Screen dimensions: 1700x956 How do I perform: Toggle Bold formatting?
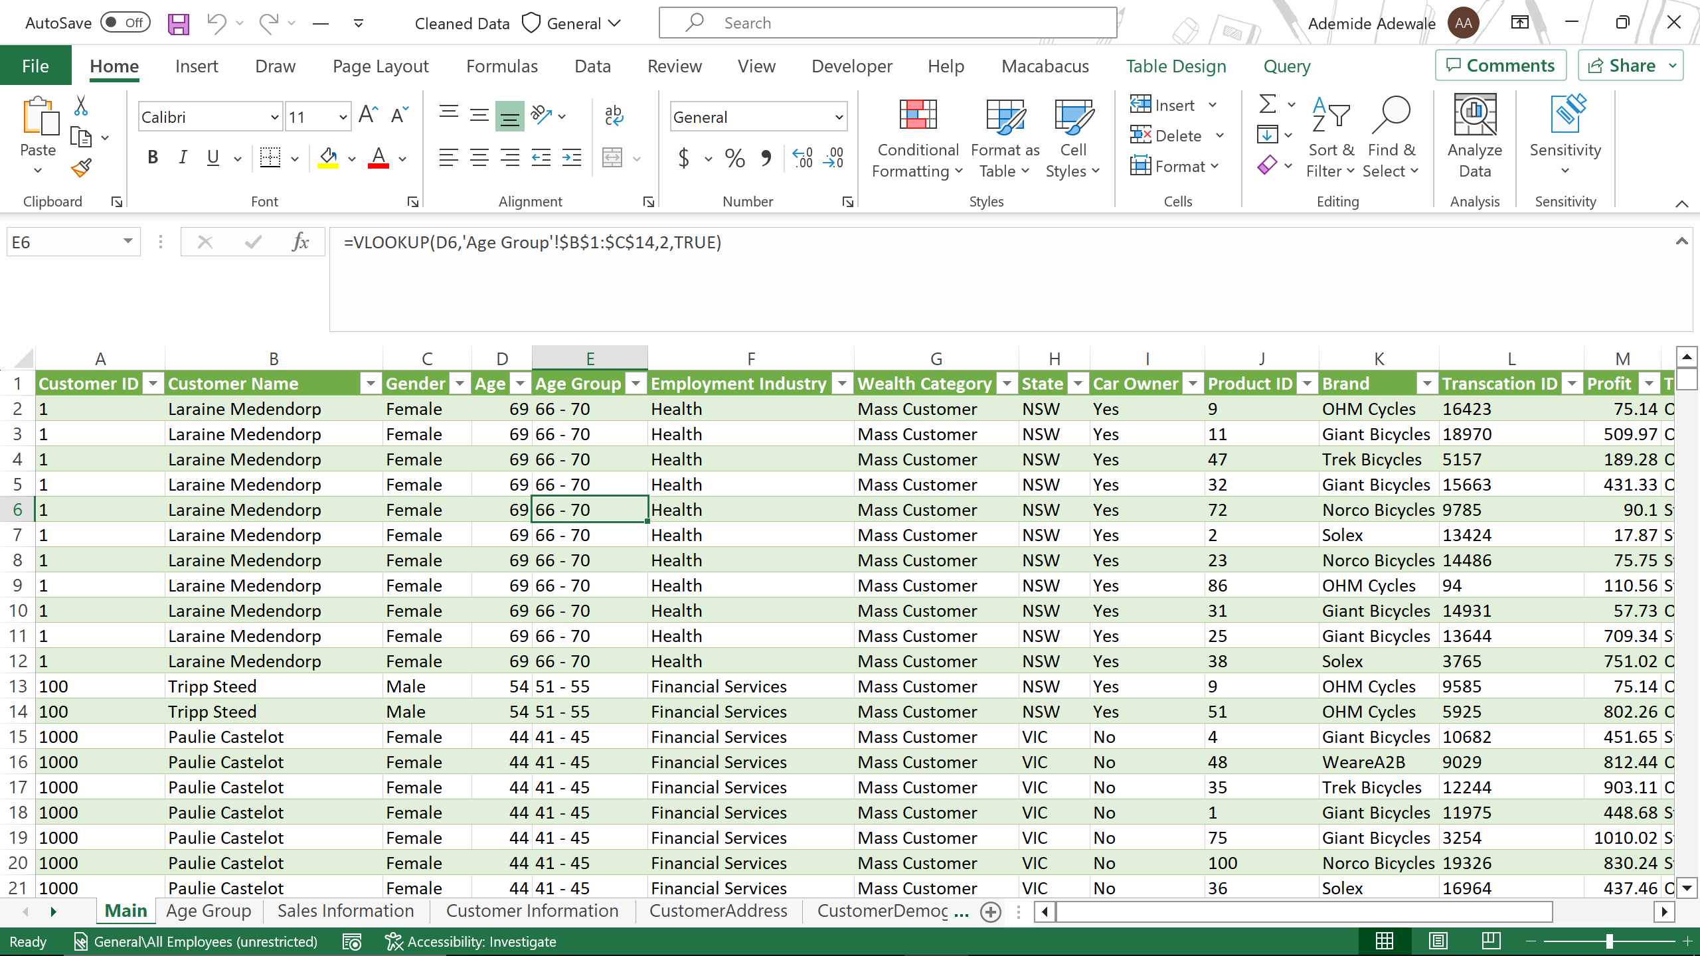tap(153, 158)
